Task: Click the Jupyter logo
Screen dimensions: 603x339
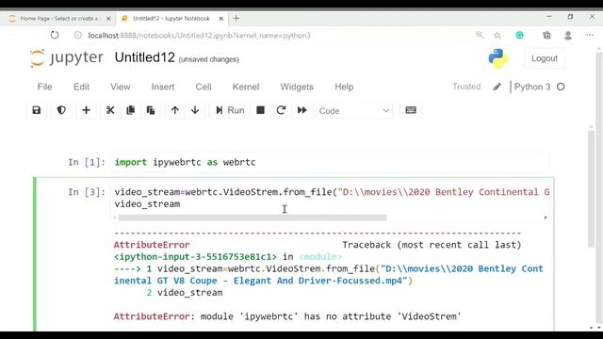Action: coord(67,58)
